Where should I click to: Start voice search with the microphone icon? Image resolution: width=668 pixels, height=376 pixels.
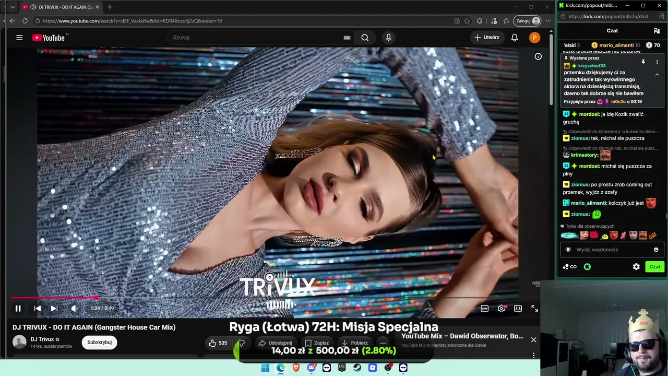(388, 38)
